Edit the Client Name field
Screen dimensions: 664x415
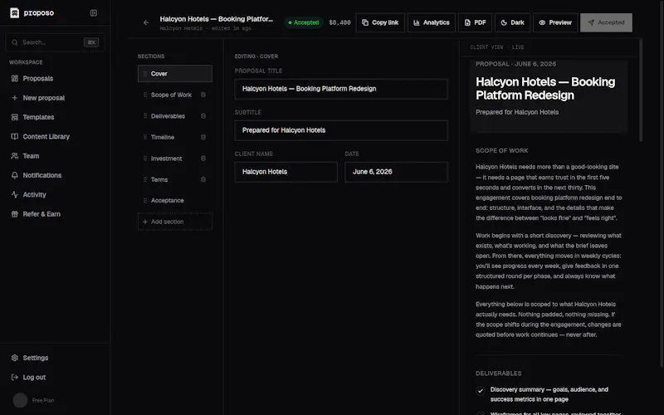click(x=286, y=172)
